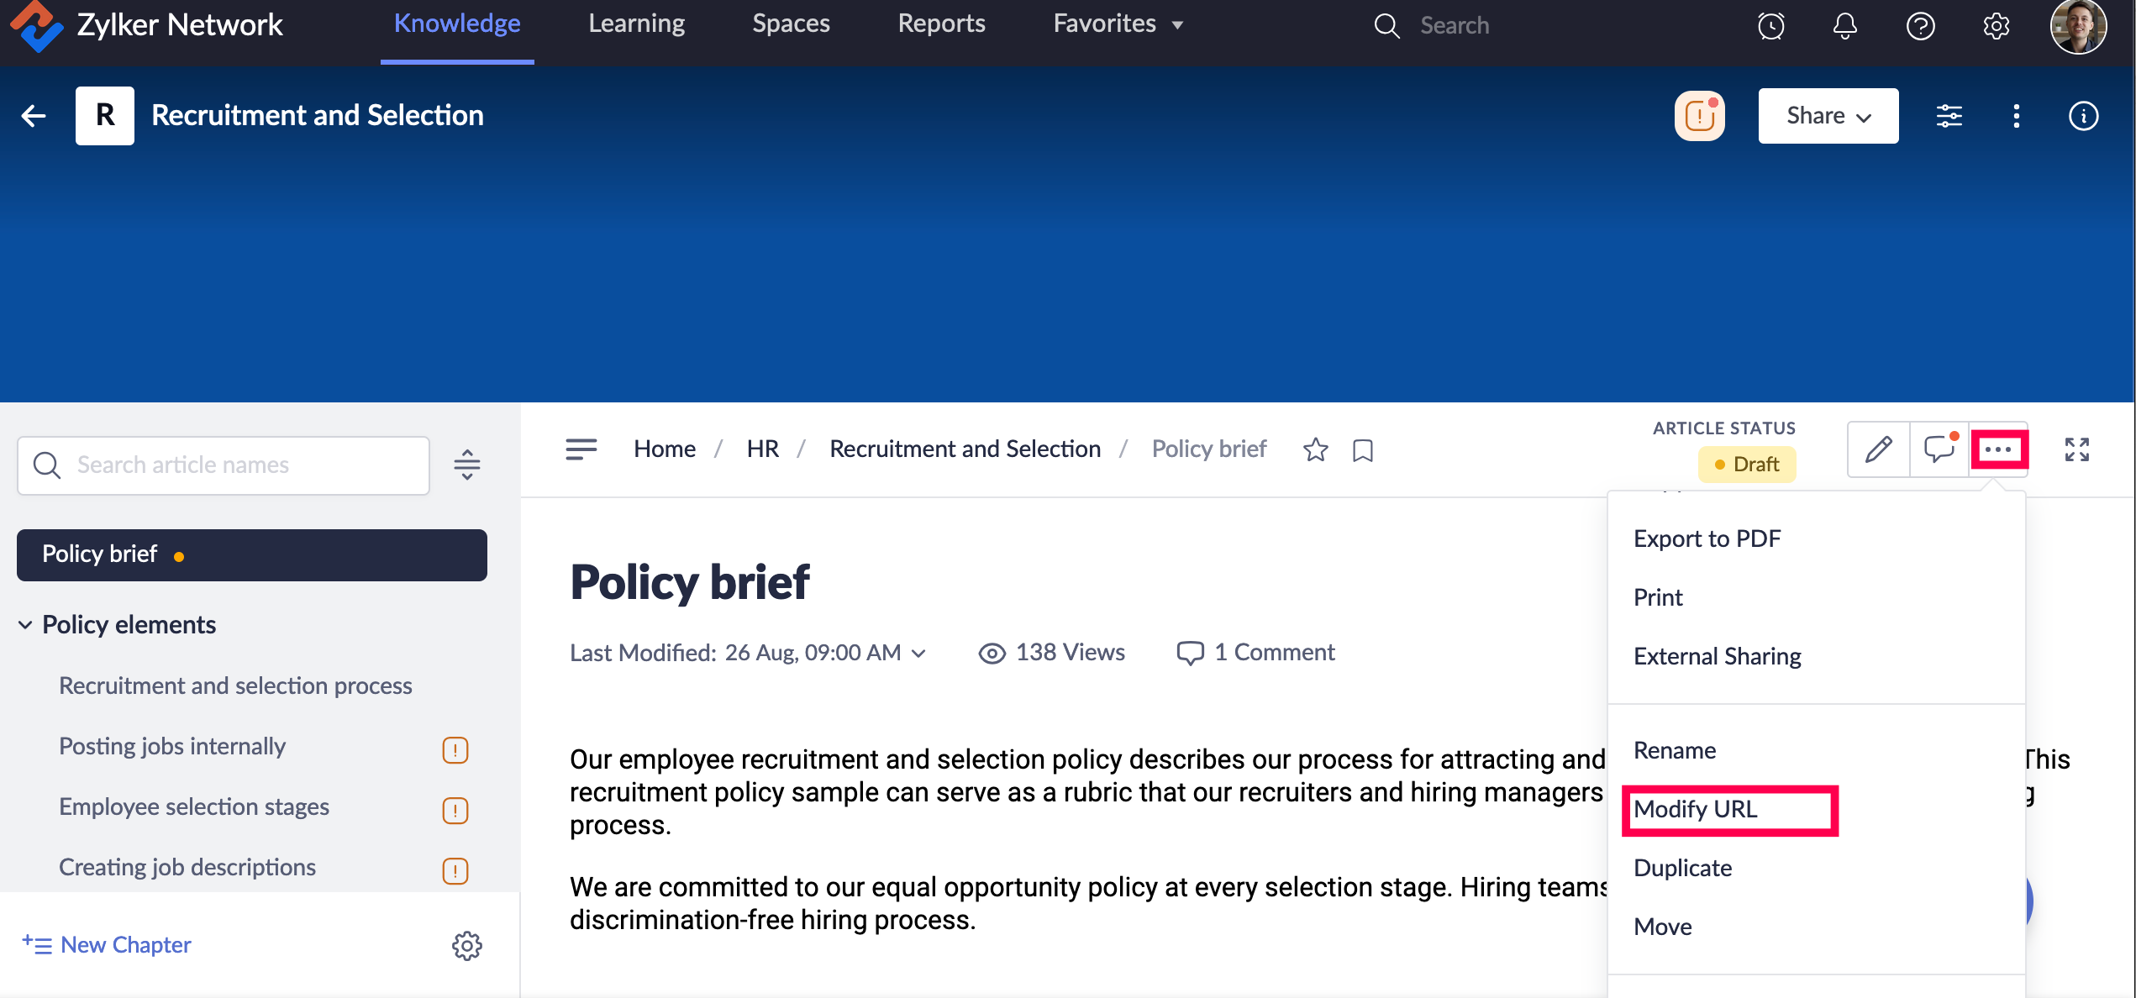Screen dimensions: 2136x998
Task: Click the pencil edit article icon
Action: 1878,449
